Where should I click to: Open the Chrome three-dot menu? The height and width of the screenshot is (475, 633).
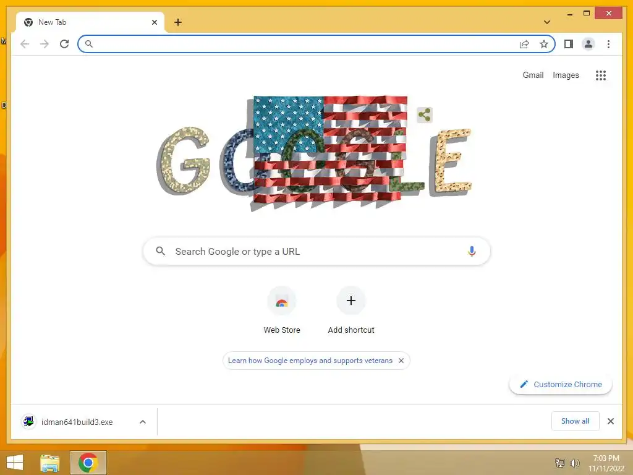(608, 44)
